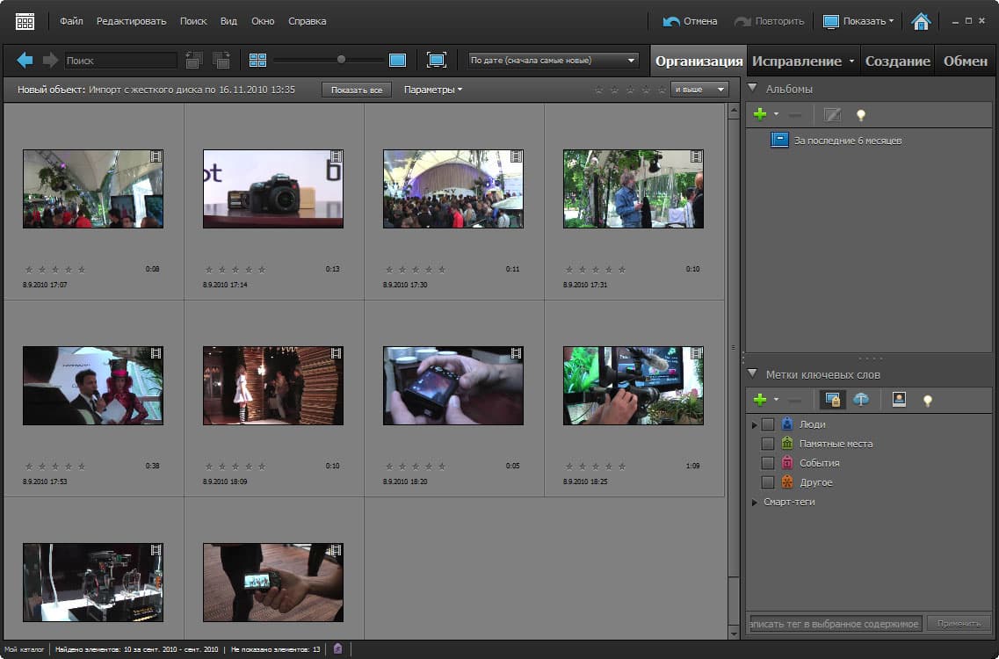Select the camera video thumbnail
Image resolution: width=999 pixels, height=659 pixels.
coord(273,189)
